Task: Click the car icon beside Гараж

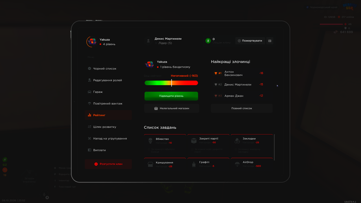Action: tap(89, 92)
